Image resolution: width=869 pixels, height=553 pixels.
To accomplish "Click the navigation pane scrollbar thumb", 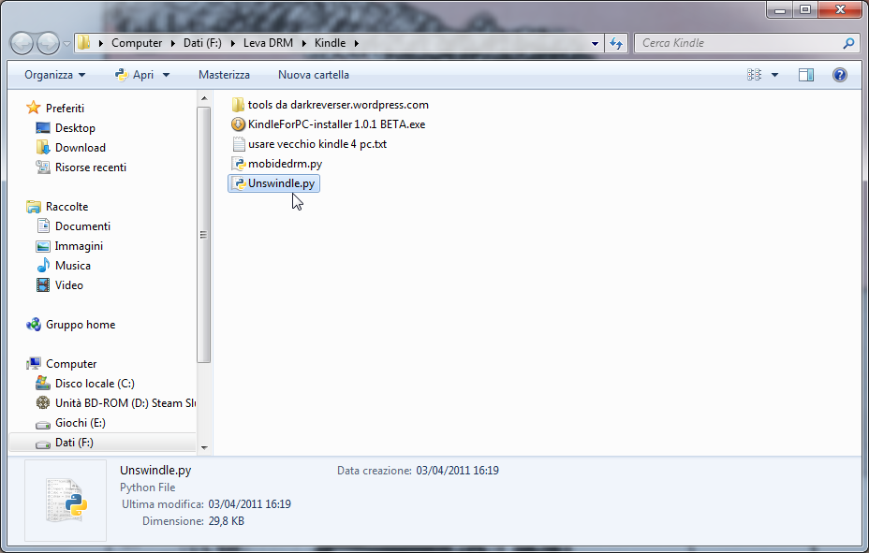I will (x=204, y=235).
